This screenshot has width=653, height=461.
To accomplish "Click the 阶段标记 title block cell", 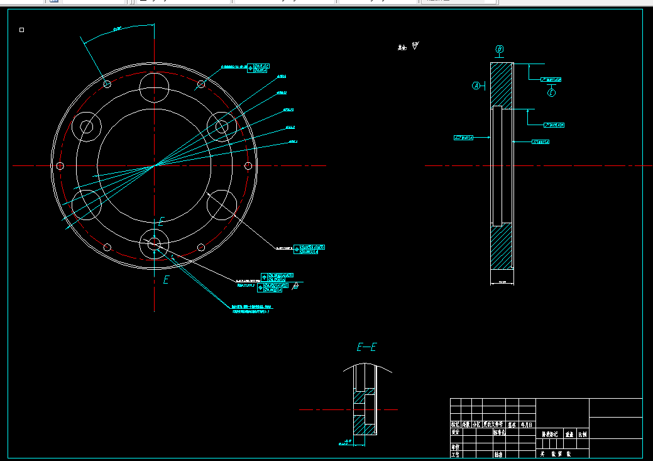I will [x=550, y=435].
